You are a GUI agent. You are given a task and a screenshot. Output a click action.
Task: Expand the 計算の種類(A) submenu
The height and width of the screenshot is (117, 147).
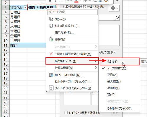(72, 68)
